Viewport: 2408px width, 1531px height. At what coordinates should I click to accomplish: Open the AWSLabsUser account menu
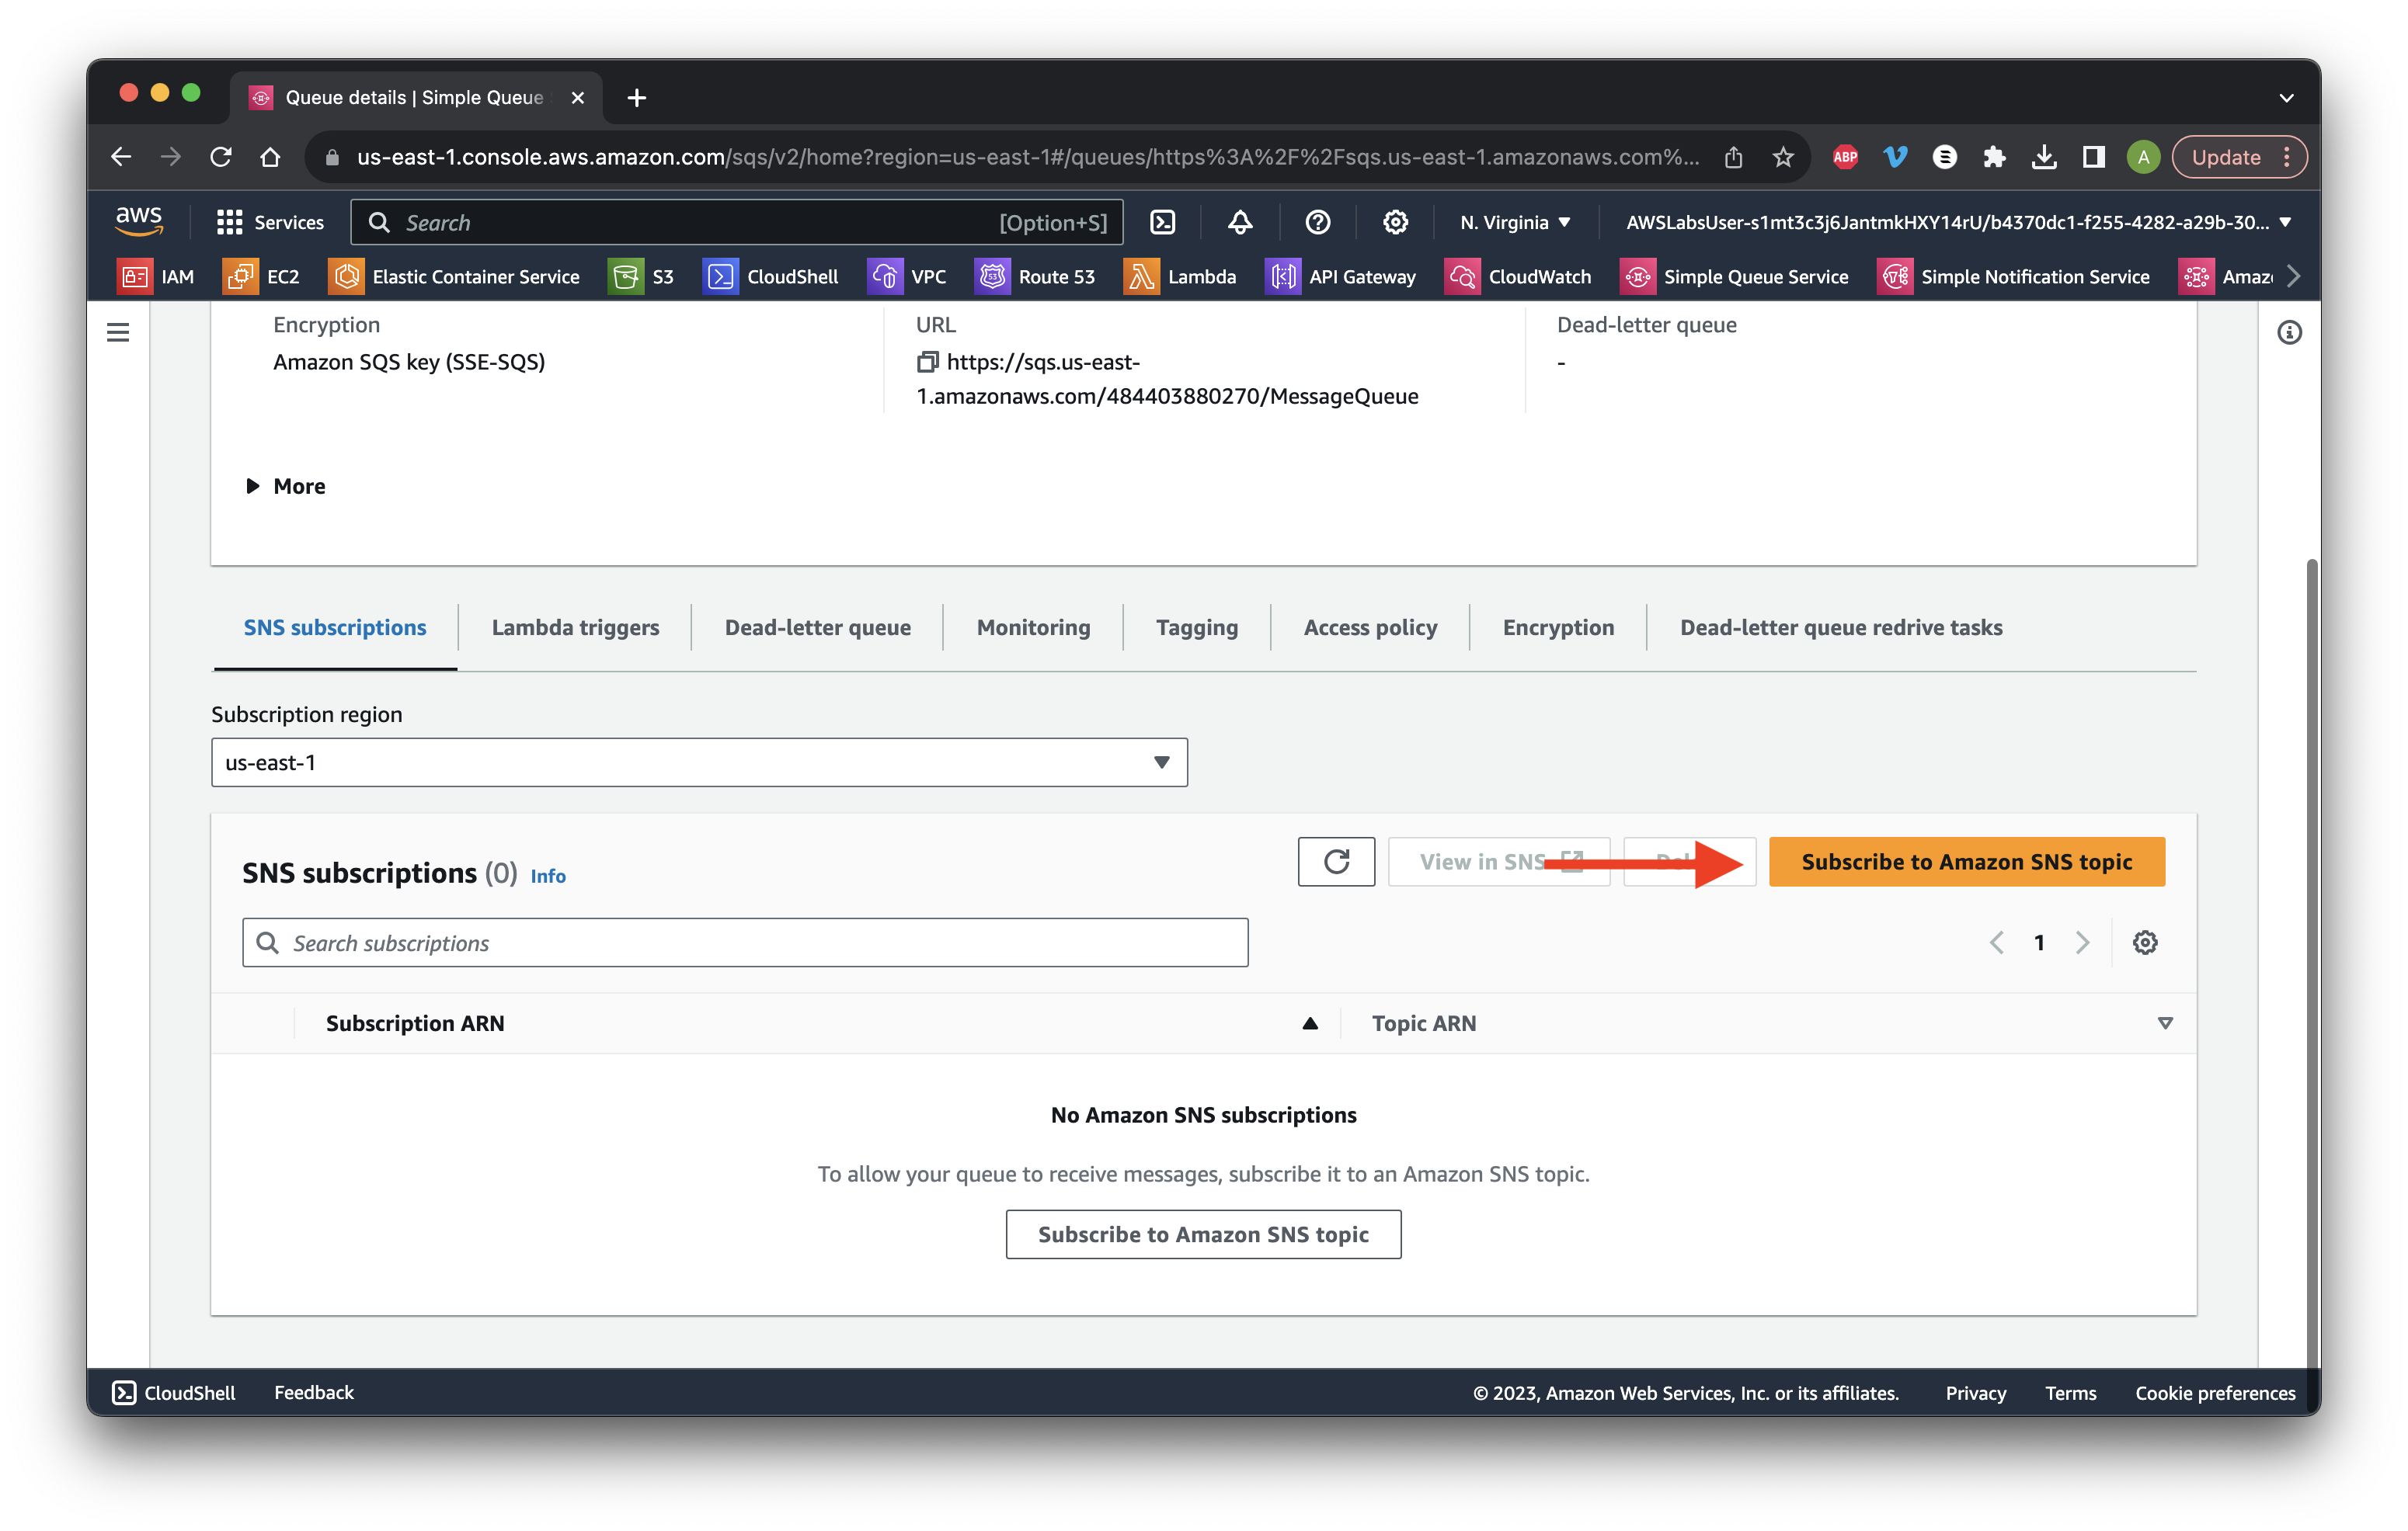point(1958,222)
